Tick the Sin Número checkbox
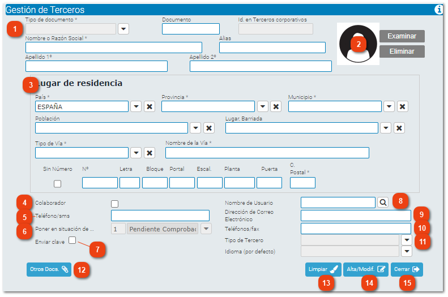Screen dimensions: 448x297 tap(57, 184)
